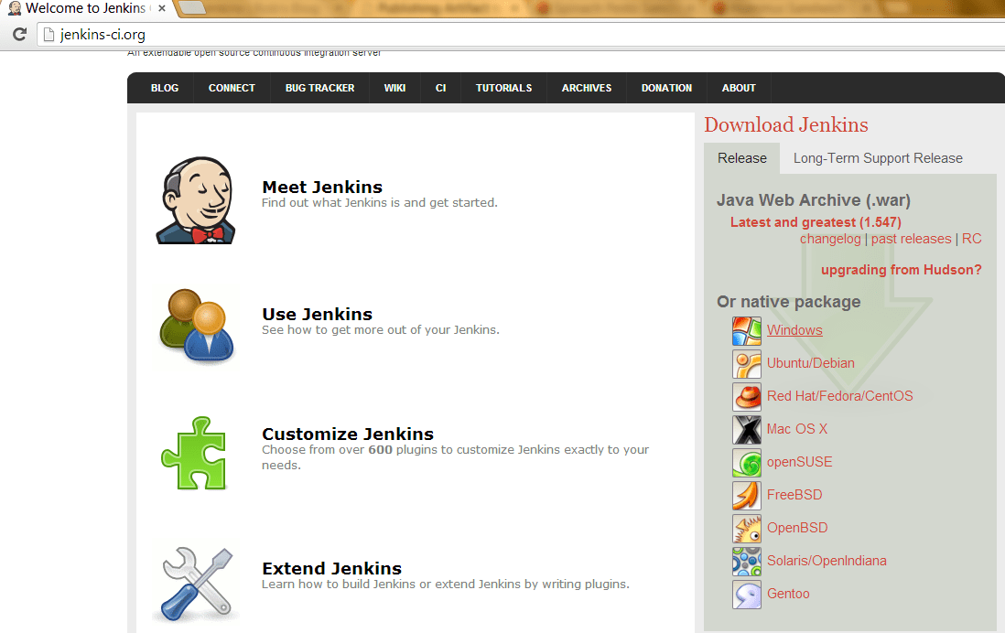Click the FreeBSD link
The image size is (1005, 633).
tap(794, 495)
